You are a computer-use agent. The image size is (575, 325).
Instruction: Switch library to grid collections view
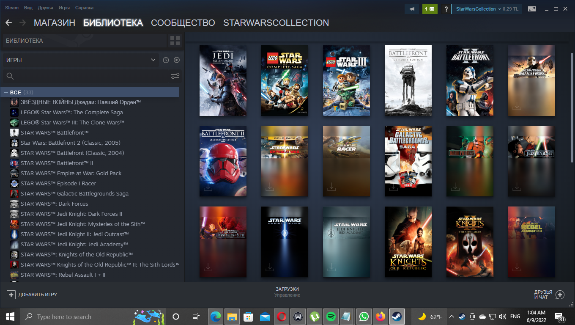[175, 41]
